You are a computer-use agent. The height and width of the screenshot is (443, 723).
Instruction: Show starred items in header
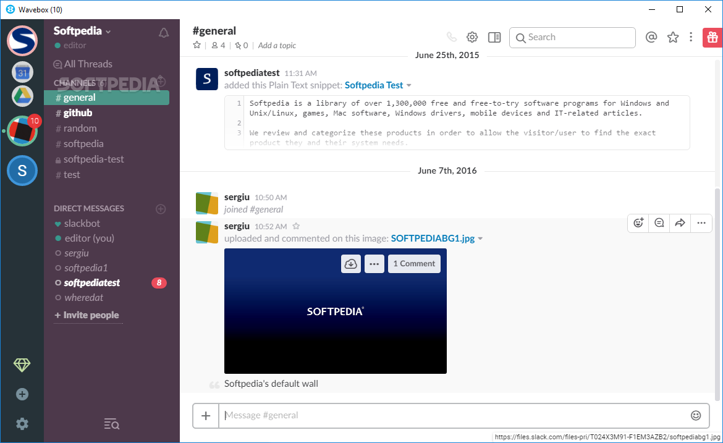point(673,37)
